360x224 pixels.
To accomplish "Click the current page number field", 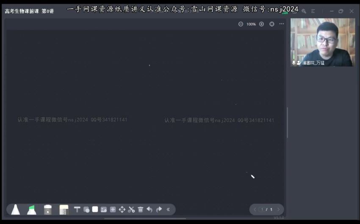I will point(262,209).
